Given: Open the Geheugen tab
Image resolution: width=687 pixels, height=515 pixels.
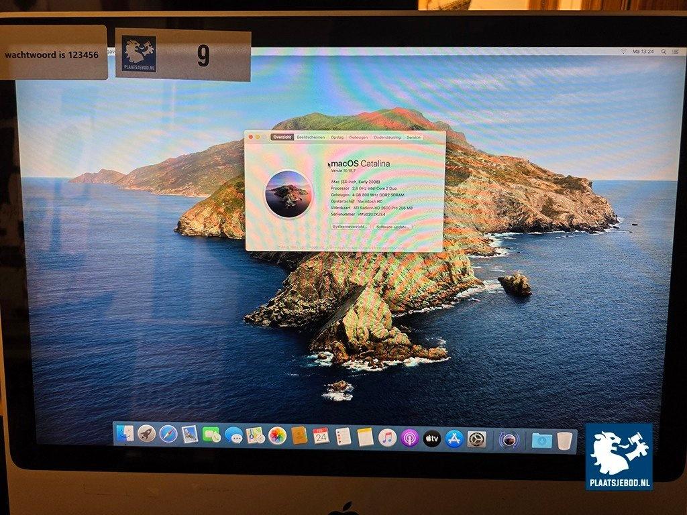Looking at the screenshot, I should (x=358, y=137).
